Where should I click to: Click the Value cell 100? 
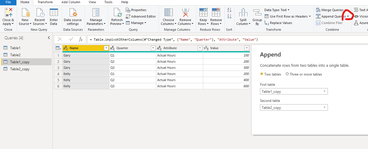[x=226, y=55]
